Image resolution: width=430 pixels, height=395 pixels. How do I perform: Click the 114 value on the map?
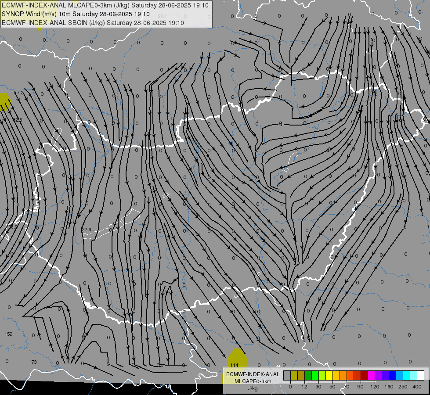pos(234,365)
